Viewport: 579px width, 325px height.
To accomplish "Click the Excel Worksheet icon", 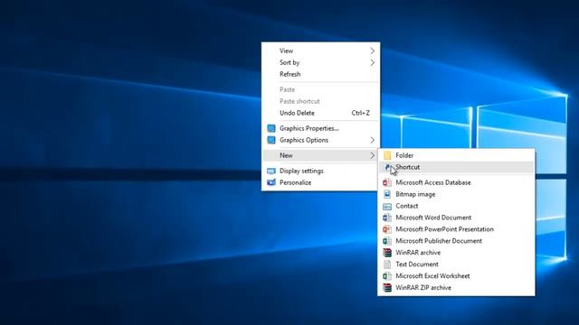I will [x=387, y=276].
